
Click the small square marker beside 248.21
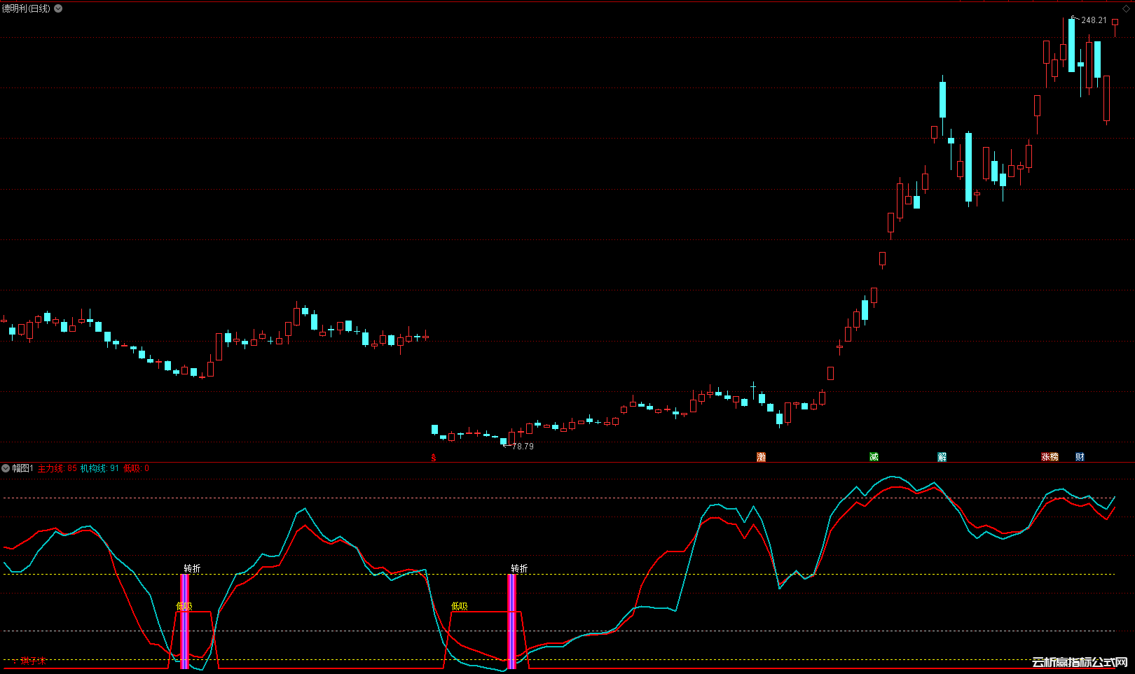coord(1115,22)
